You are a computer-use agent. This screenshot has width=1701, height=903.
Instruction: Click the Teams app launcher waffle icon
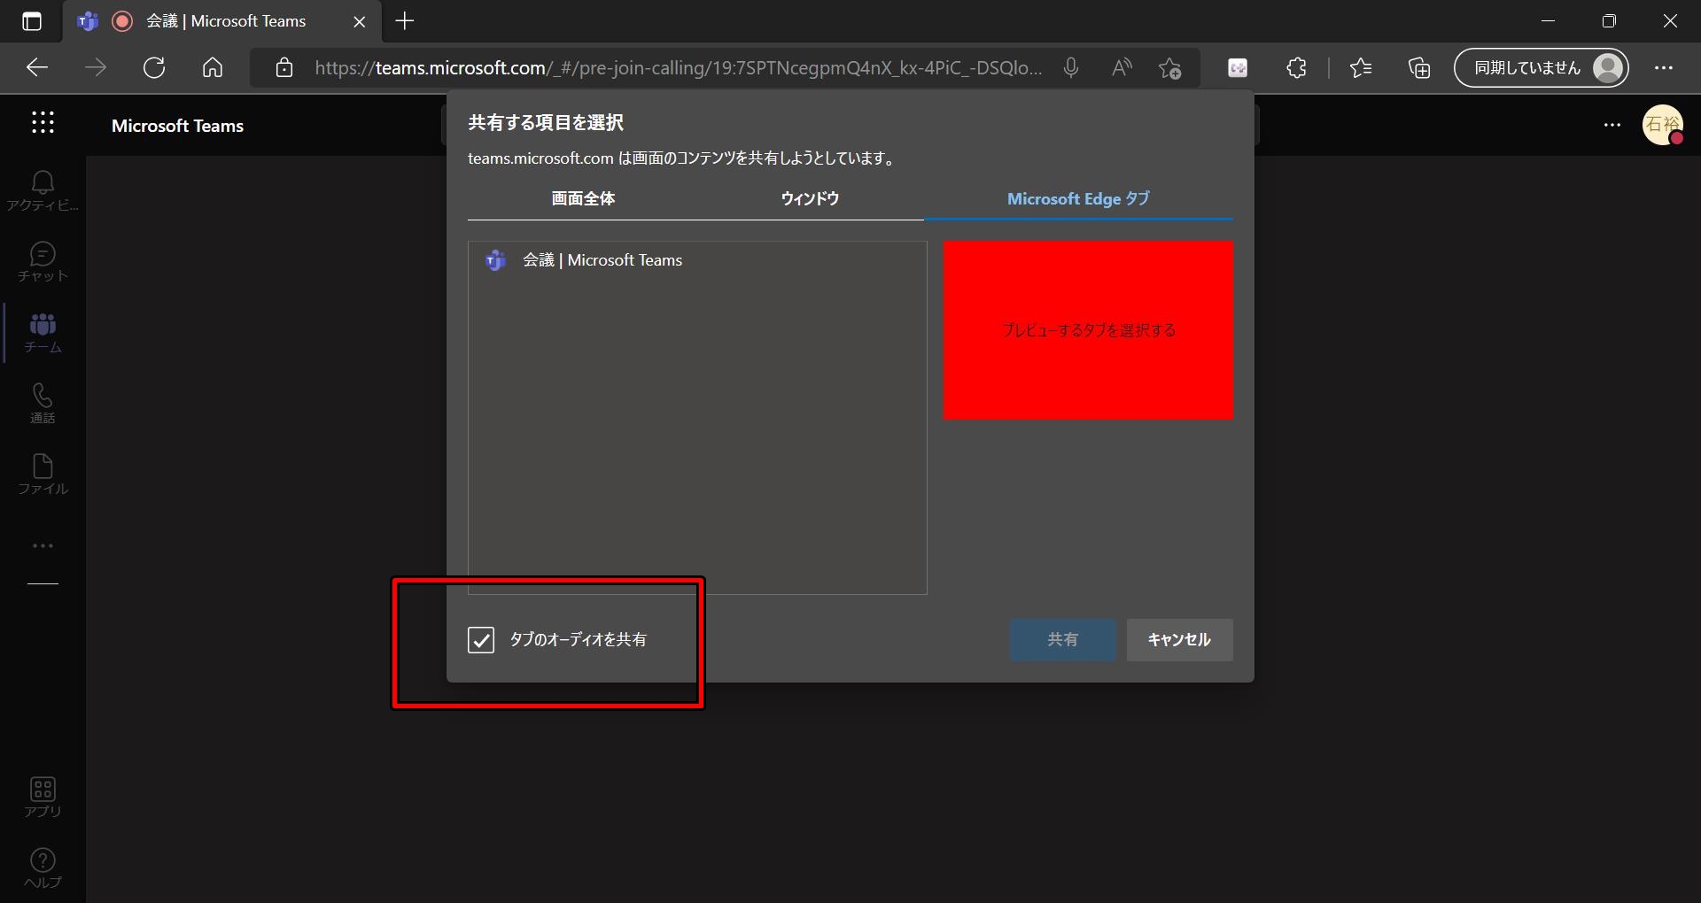click(x=42, y=124)
